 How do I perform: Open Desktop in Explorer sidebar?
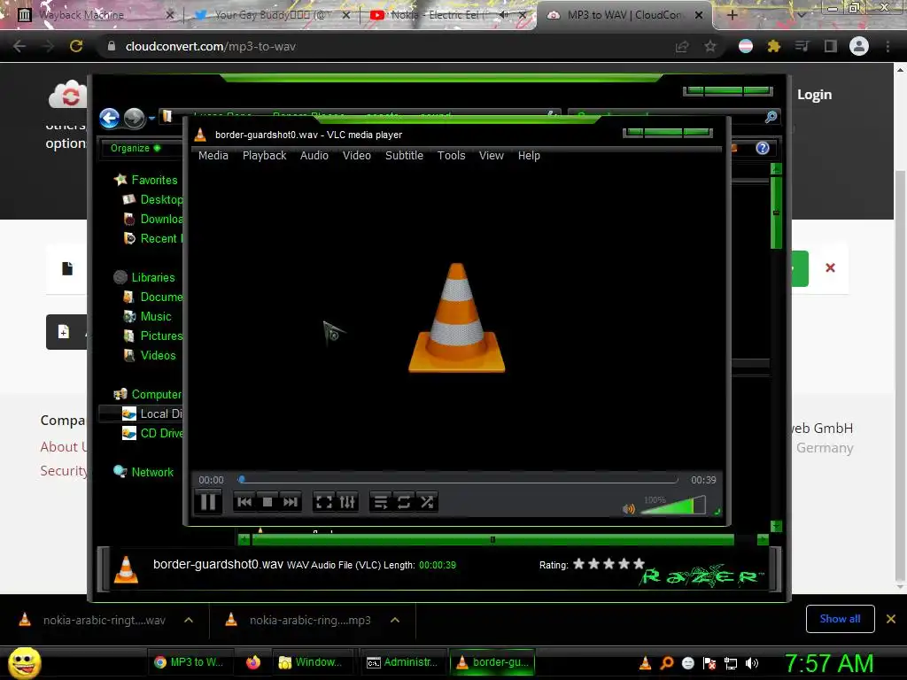(153, 199)
